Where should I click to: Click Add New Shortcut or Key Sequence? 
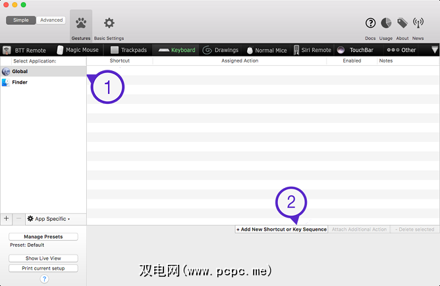pos(281,229)
